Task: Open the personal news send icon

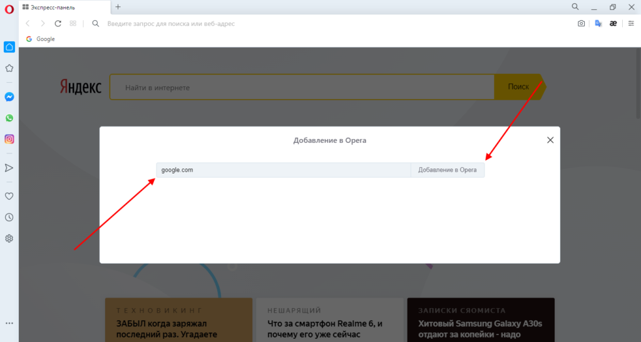Action: coord(9,168)
